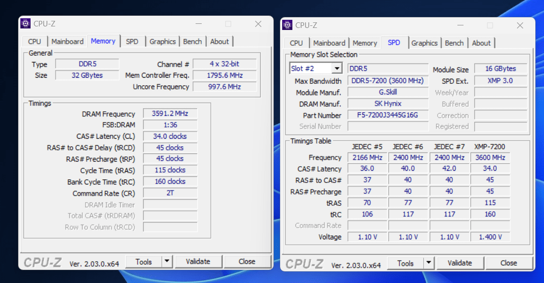Switch to the Memory tab in the right window

click(365, 43)
